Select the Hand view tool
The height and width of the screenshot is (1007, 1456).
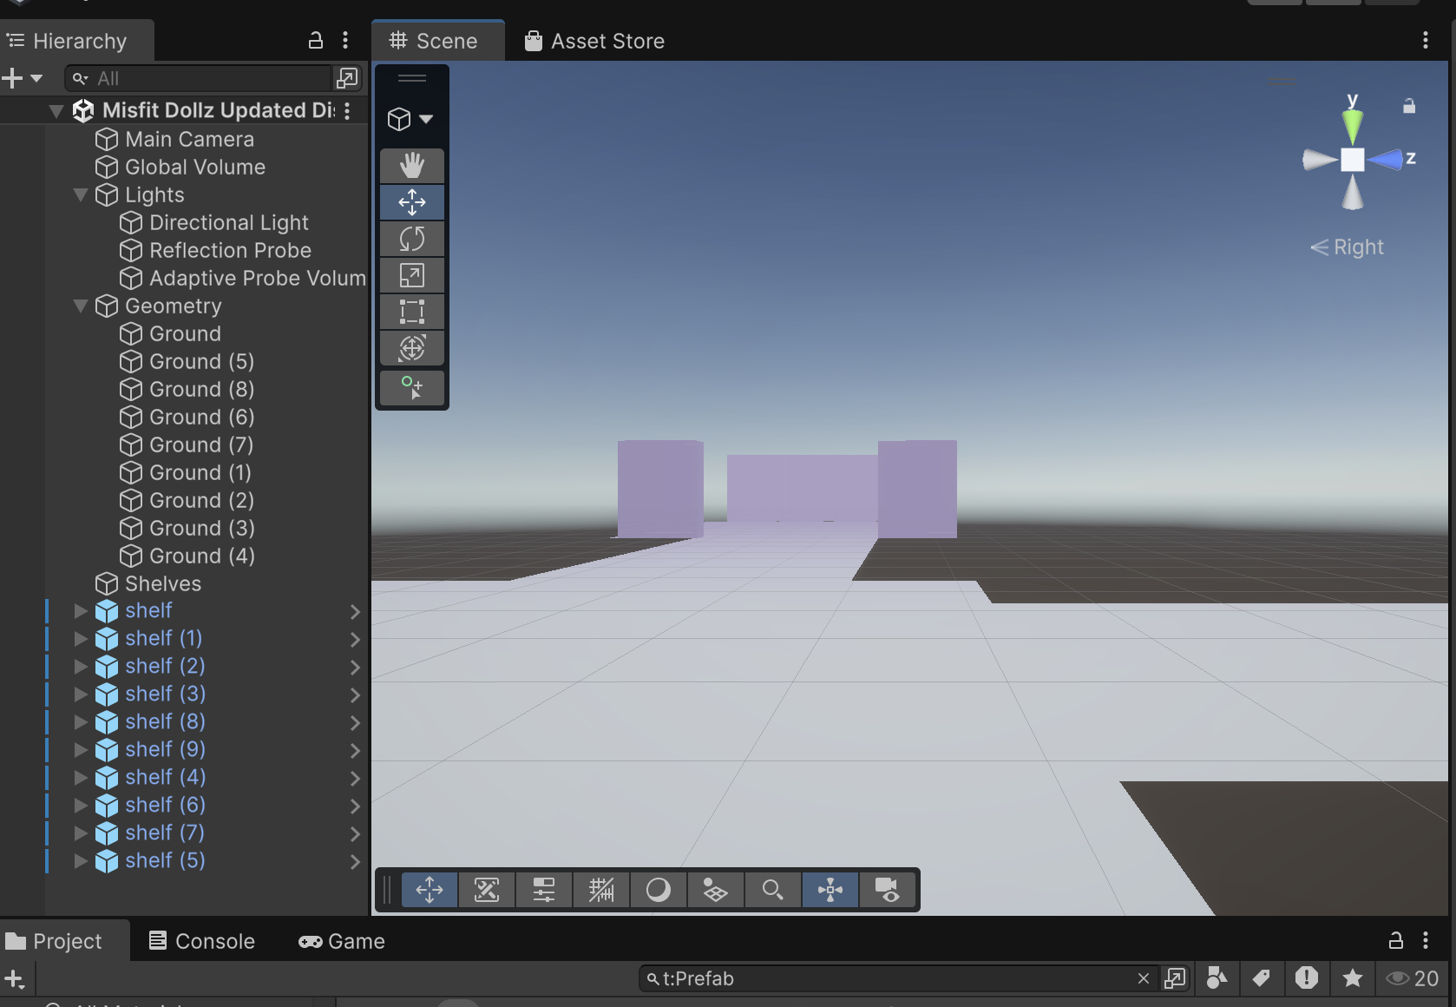point(411,165)
